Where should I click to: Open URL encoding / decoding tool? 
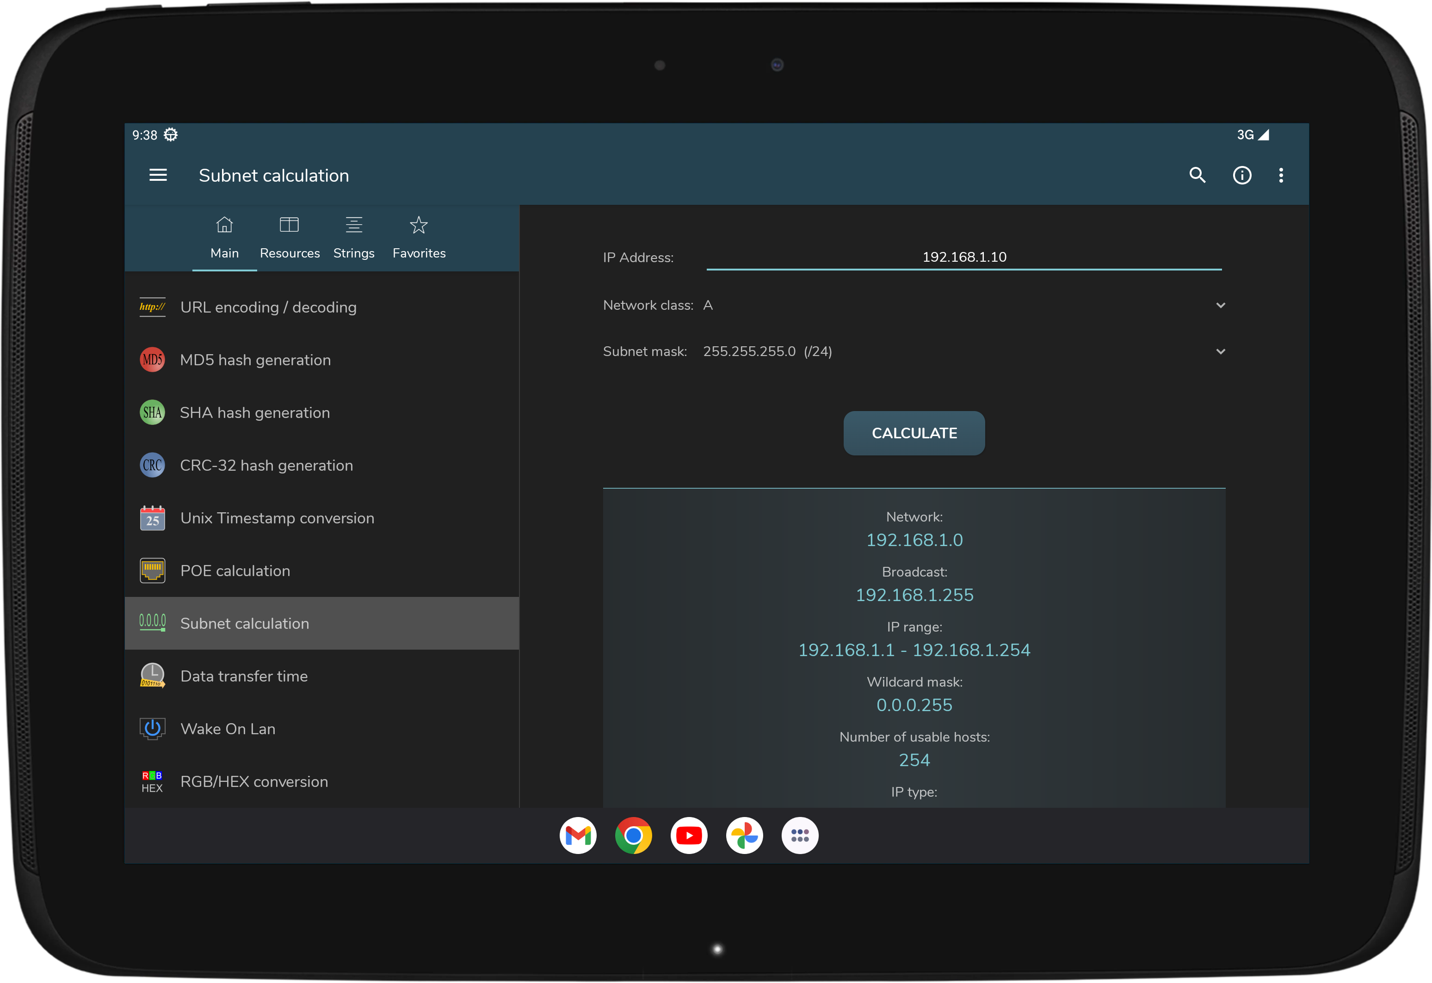pos(322,307)
